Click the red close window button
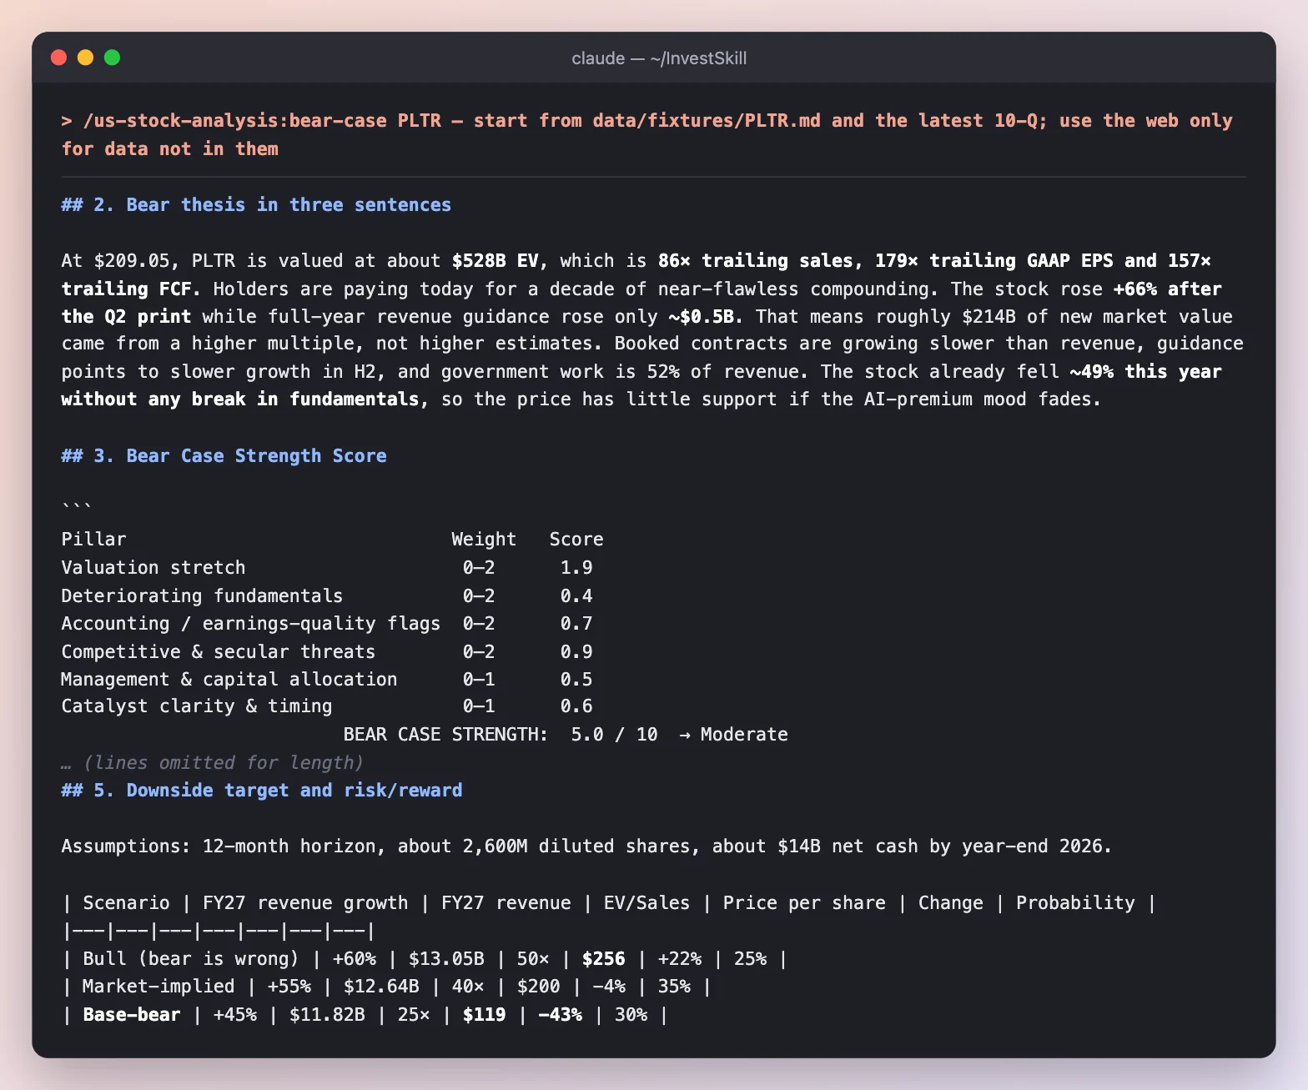 tap(58, 58)
